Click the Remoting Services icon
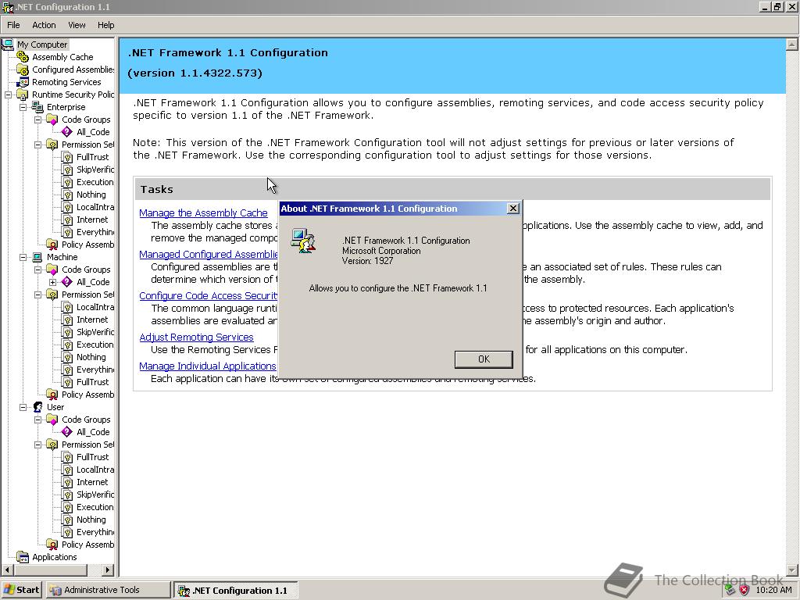Viewport: 800px width, 600px height. pyautogui.click(x=23, y=82)
